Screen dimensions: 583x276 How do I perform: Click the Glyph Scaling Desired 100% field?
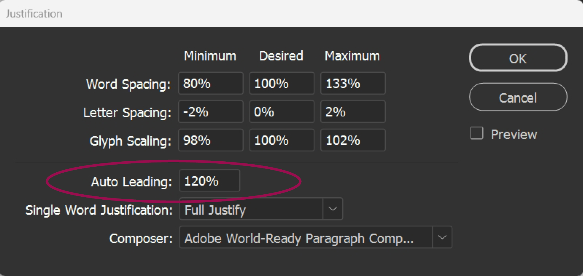pyautogui.click(x=282, y=140)
